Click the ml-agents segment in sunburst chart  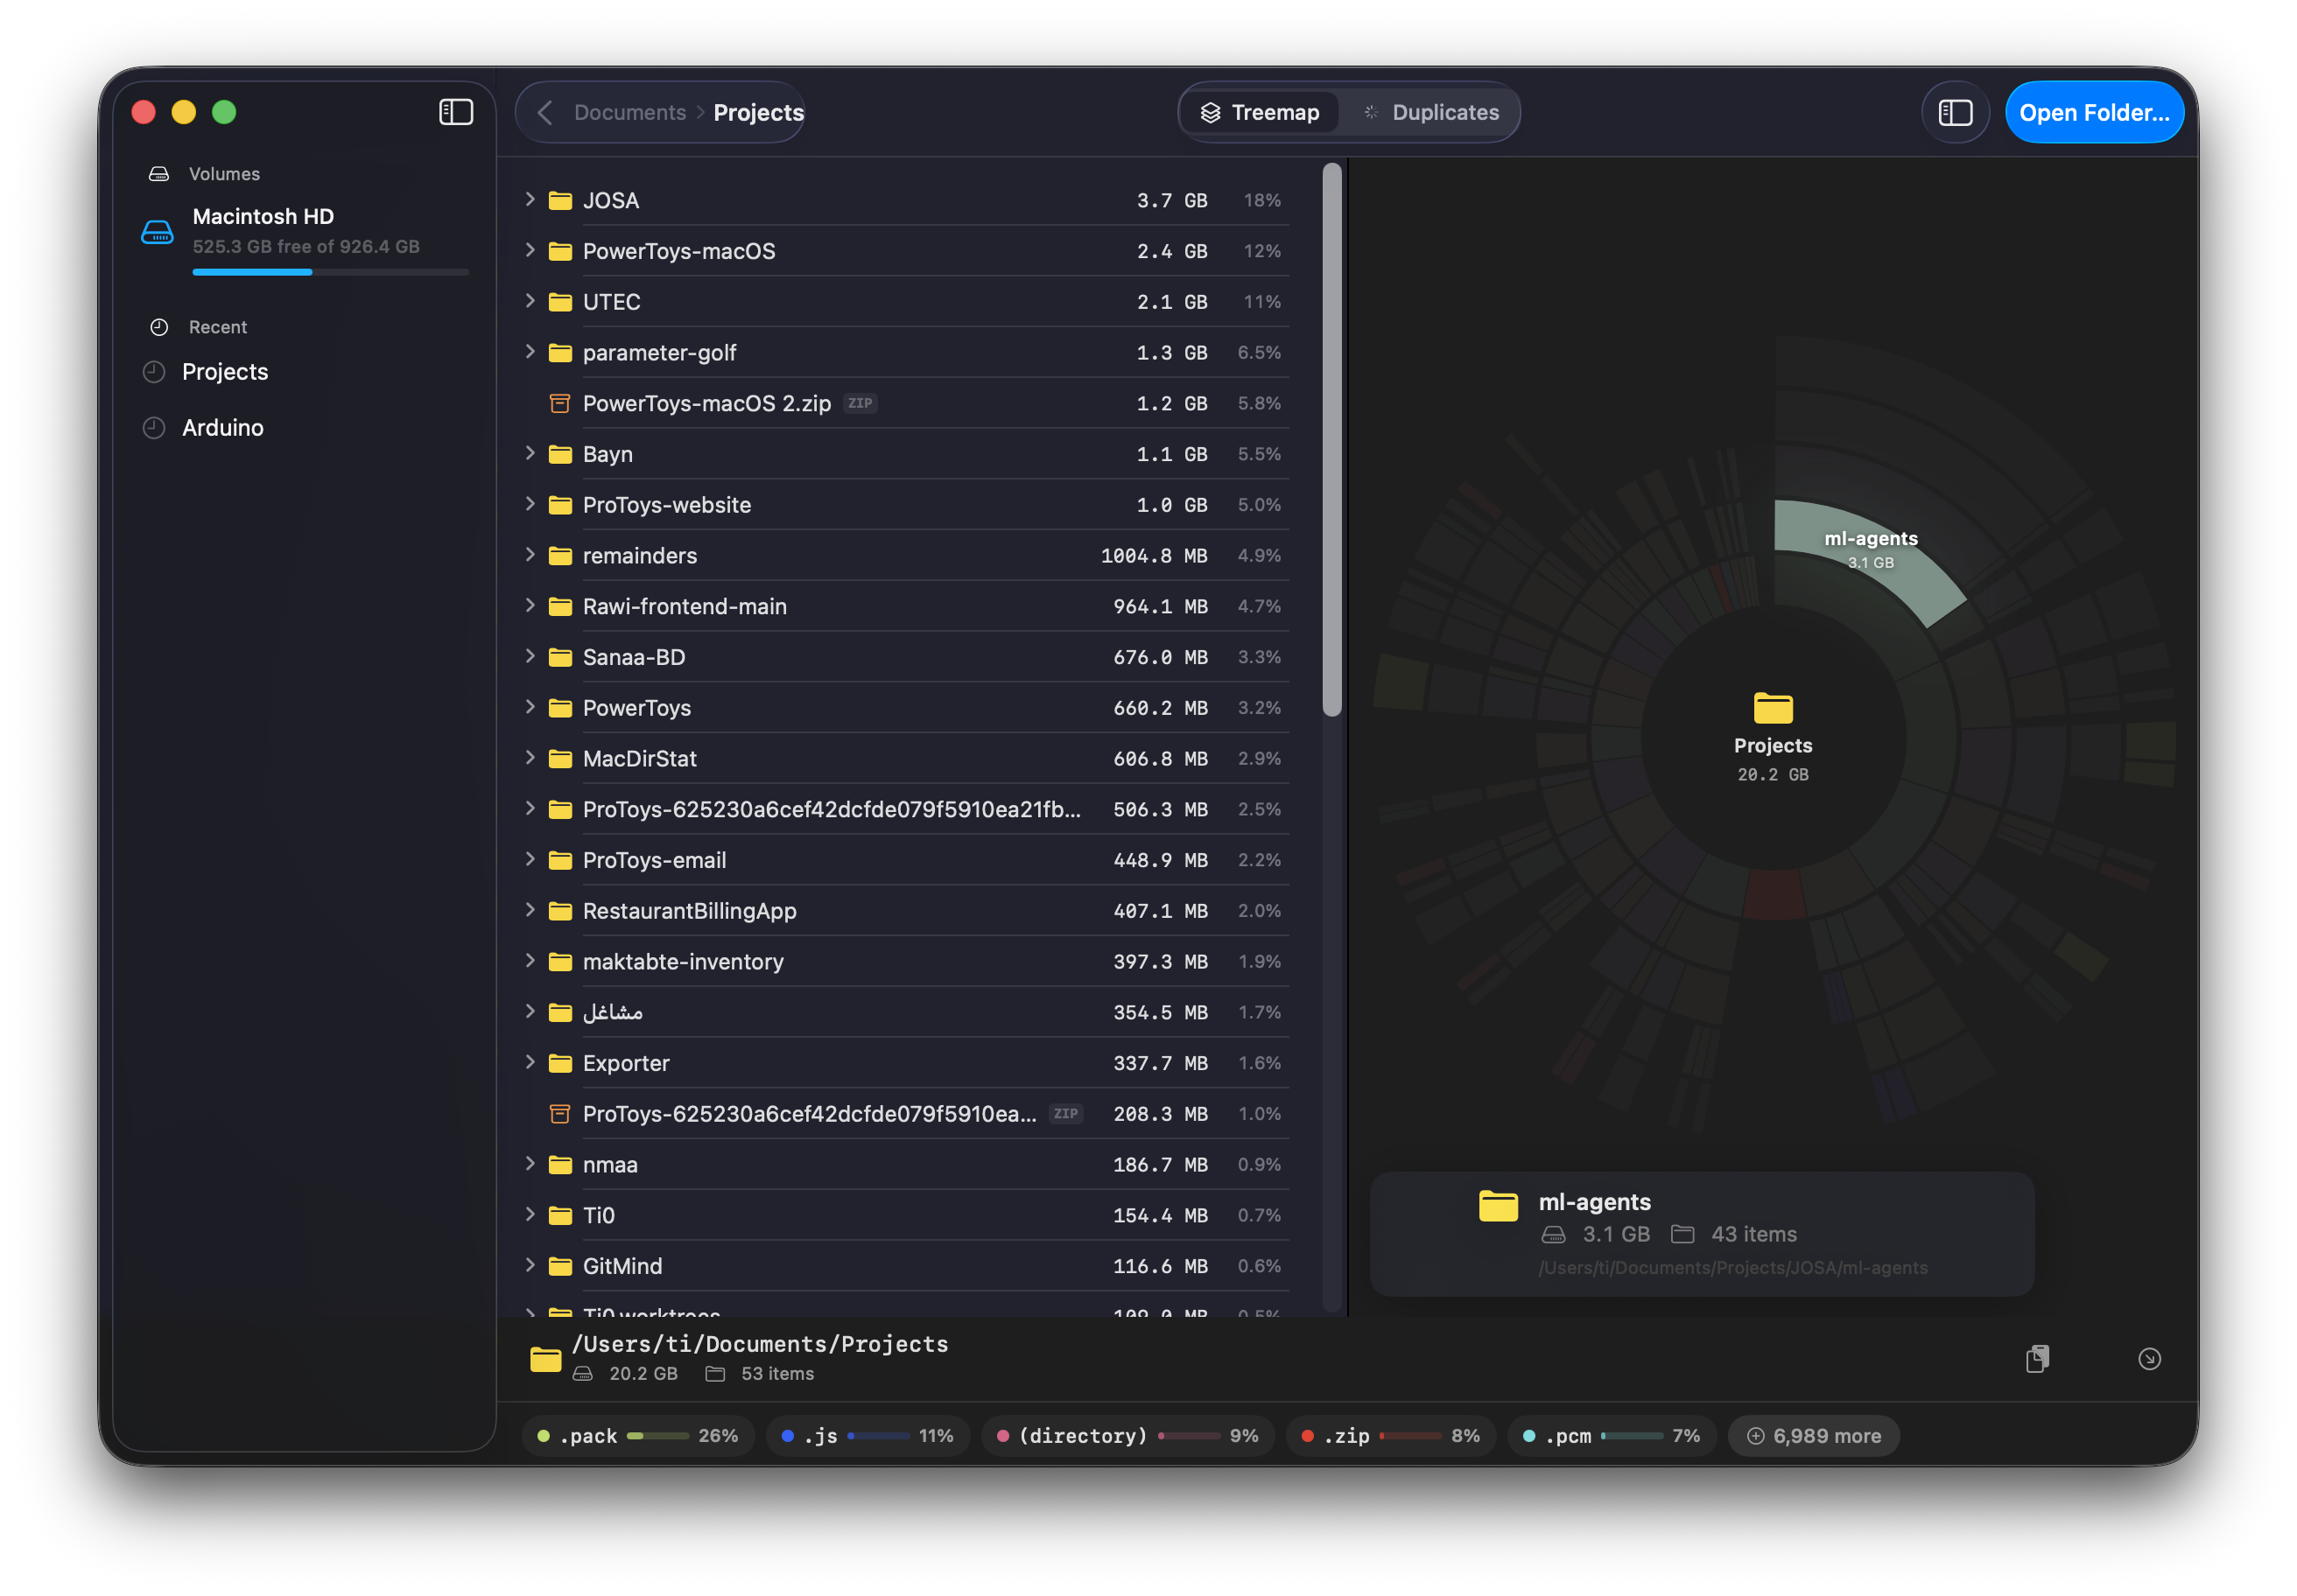(x=1870, y=555)
